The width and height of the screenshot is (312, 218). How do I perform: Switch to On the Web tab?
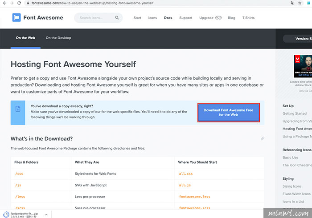(25, 38)
